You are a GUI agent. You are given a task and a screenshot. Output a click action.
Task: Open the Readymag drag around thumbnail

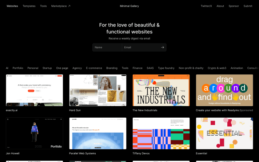[x=224, y=90]
